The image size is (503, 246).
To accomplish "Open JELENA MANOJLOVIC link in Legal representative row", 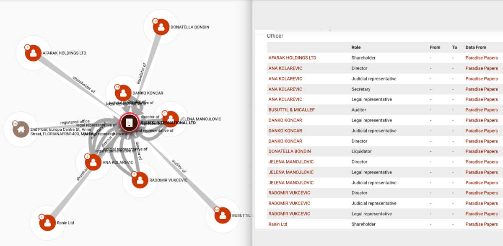I will [x=291, y=172].
